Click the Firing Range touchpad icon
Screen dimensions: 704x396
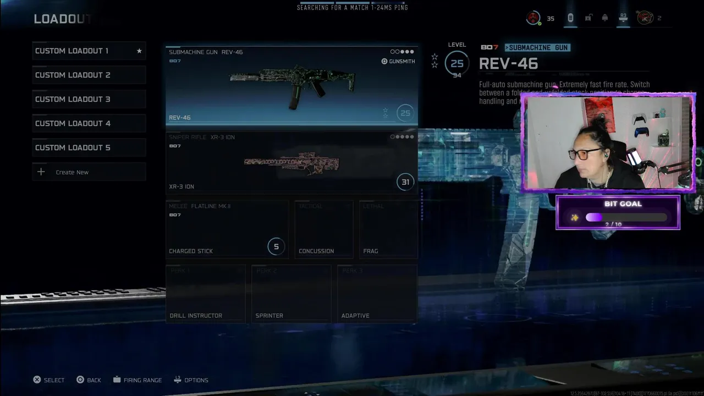(x=117, y=380)
